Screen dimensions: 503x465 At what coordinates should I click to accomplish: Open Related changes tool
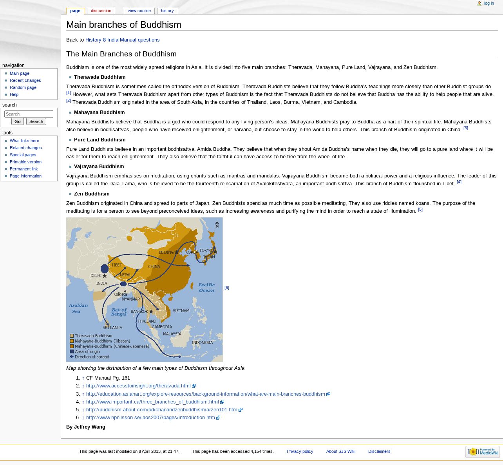pos(26,148)
